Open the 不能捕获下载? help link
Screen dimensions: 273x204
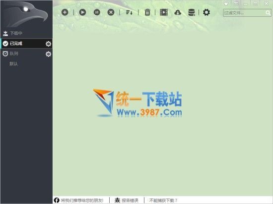click(163, 201)
